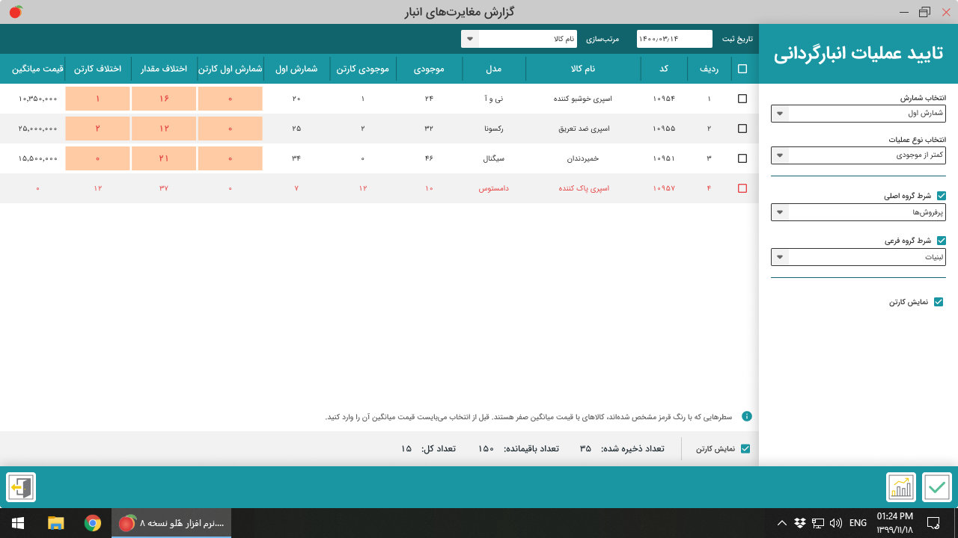The width and height of the screenshot is (958, 538).
Task: Open the مرتب‌سازی sort dropdown
Action: click(519, 39)
